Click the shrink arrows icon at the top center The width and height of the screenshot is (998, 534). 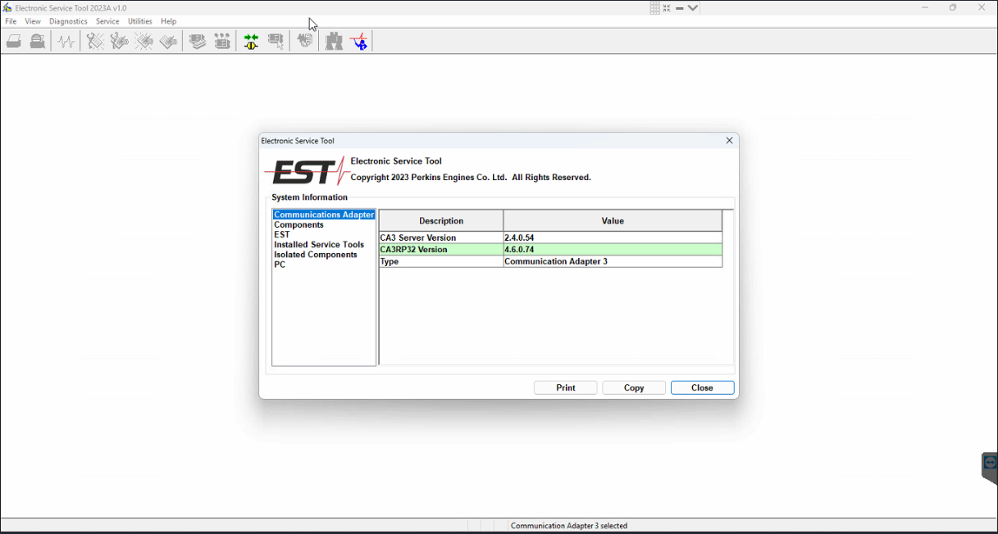pyautogui.click(x=667, y=8)
